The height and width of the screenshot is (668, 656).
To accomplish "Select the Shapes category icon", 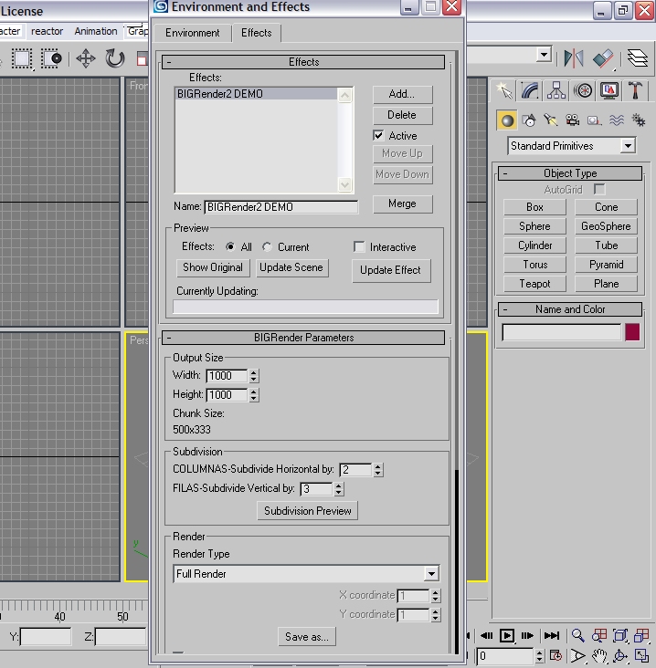I will pos(529,120).
